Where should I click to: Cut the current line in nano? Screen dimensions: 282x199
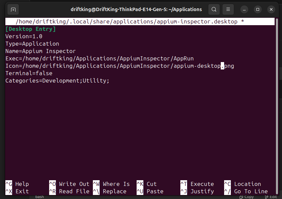point(148,184)
